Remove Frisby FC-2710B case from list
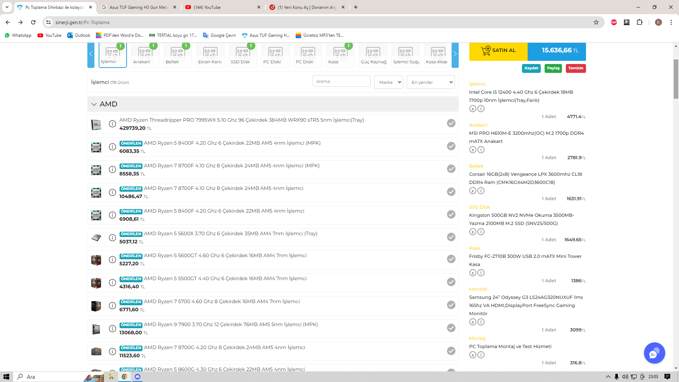 [473, 273]
